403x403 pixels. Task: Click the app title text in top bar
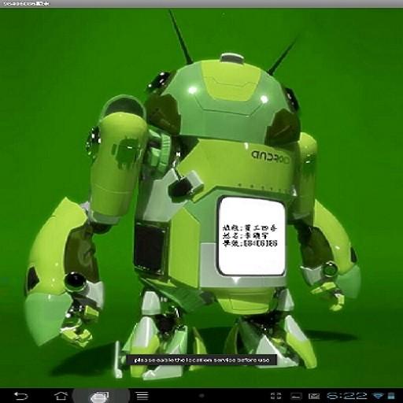pos(25,4)
